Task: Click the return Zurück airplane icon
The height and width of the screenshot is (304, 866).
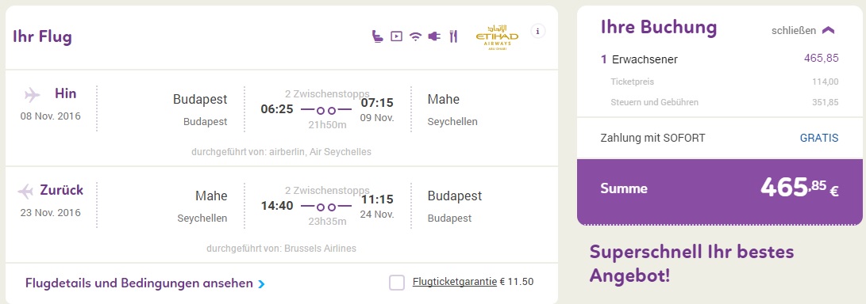Action: click(25, 192)
